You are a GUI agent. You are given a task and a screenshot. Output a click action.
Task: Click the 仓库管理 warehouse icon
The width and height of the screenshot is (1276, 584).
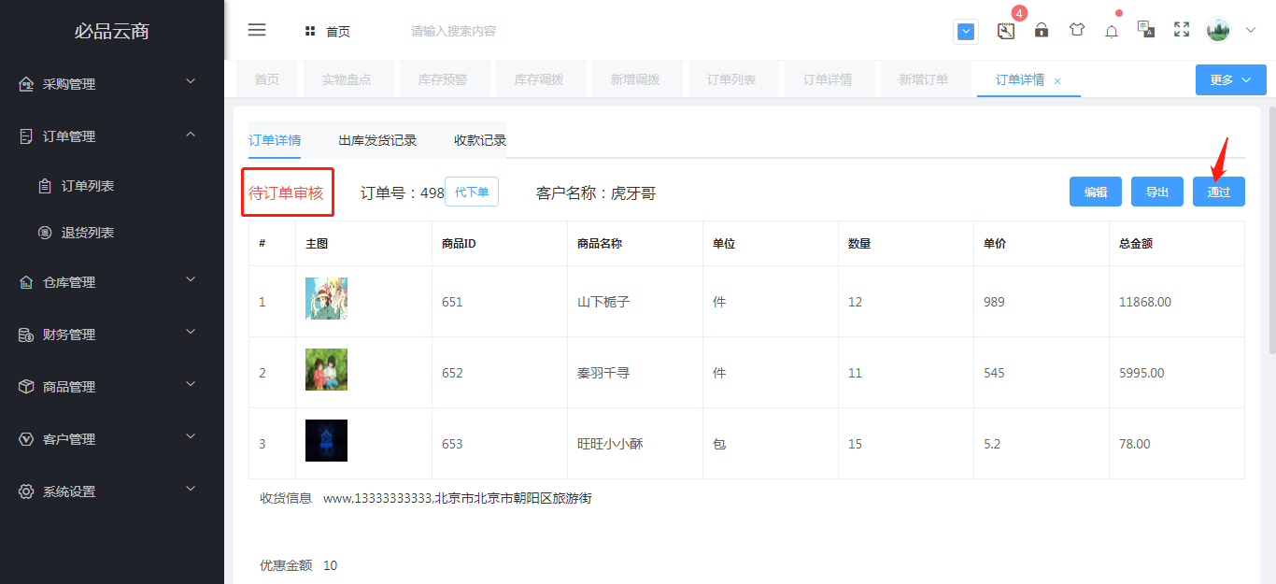tap(26, 282)
